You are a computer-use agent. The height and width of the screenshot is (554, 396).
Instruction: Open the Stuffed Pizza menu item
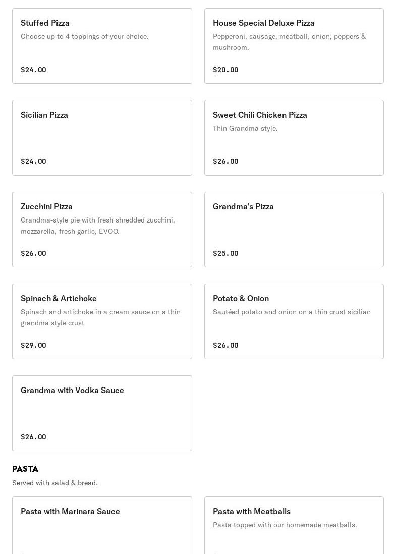click(x=102, y=46)
